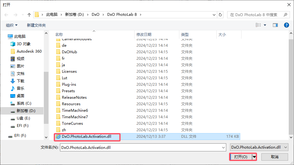Screen dimensions: 294x165
Task: Expand the file name history dropdown
Action: [x=223, y=147]
